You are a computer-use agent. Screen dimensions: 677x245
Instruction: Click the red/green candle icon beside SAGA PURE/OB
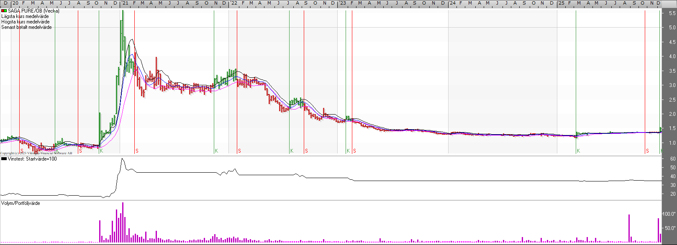click(4, 11)
